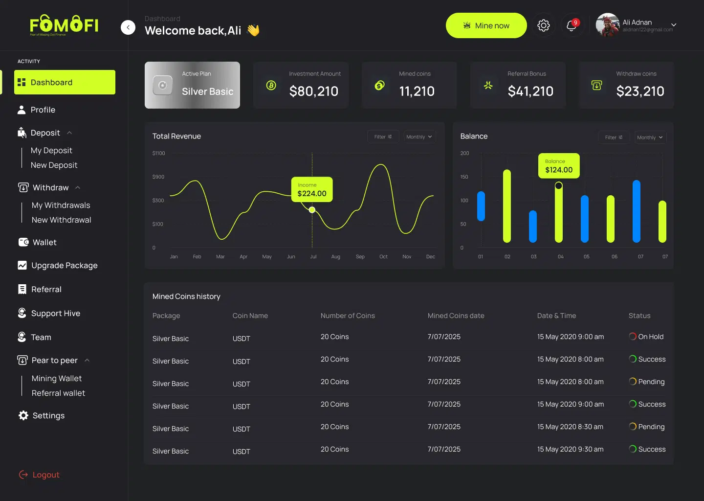
Task: Collapse the sidebar with the back arrow
Action: [128, 27]
